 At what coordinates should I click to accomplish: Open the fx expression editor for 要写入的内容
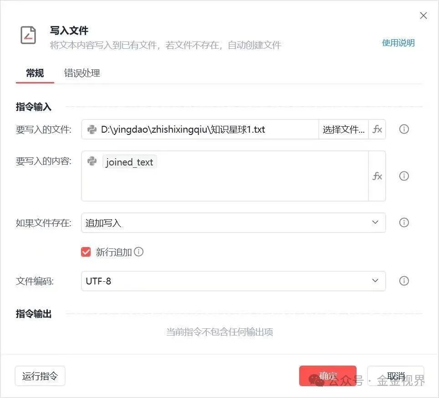pos(377,176)
